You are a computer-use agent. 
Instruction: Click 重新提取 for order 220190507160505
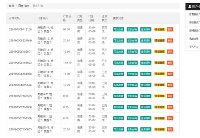point(146,96)
